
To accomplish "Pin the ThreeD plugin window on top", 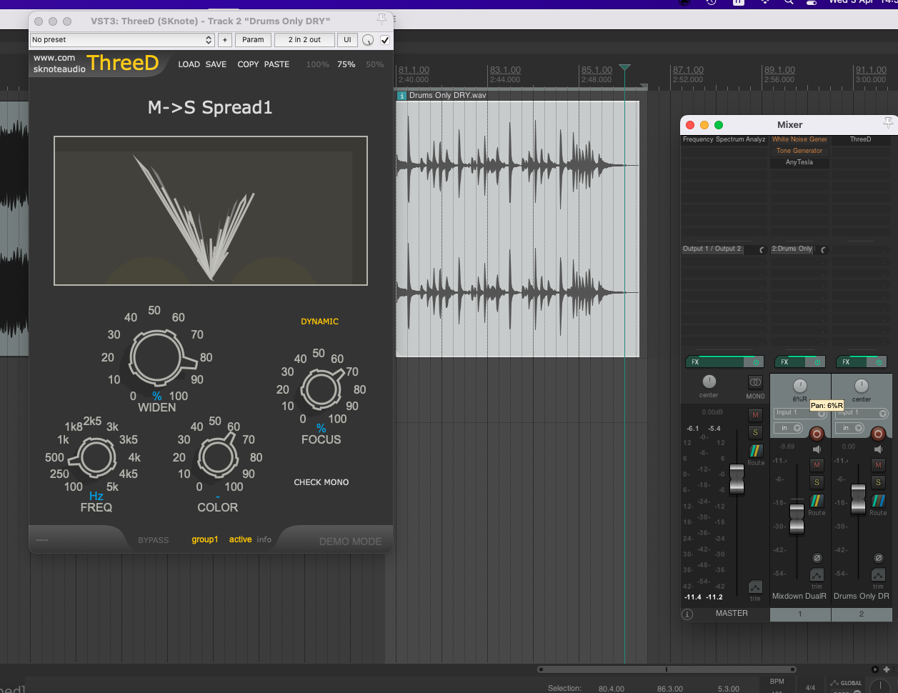I will (382, 19).
